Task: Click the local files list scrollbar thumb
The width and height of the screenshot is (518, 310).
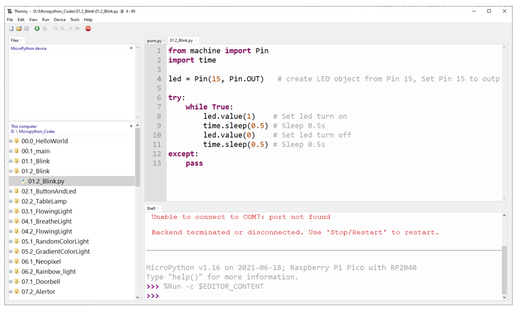Action: [x=137, y=157]
